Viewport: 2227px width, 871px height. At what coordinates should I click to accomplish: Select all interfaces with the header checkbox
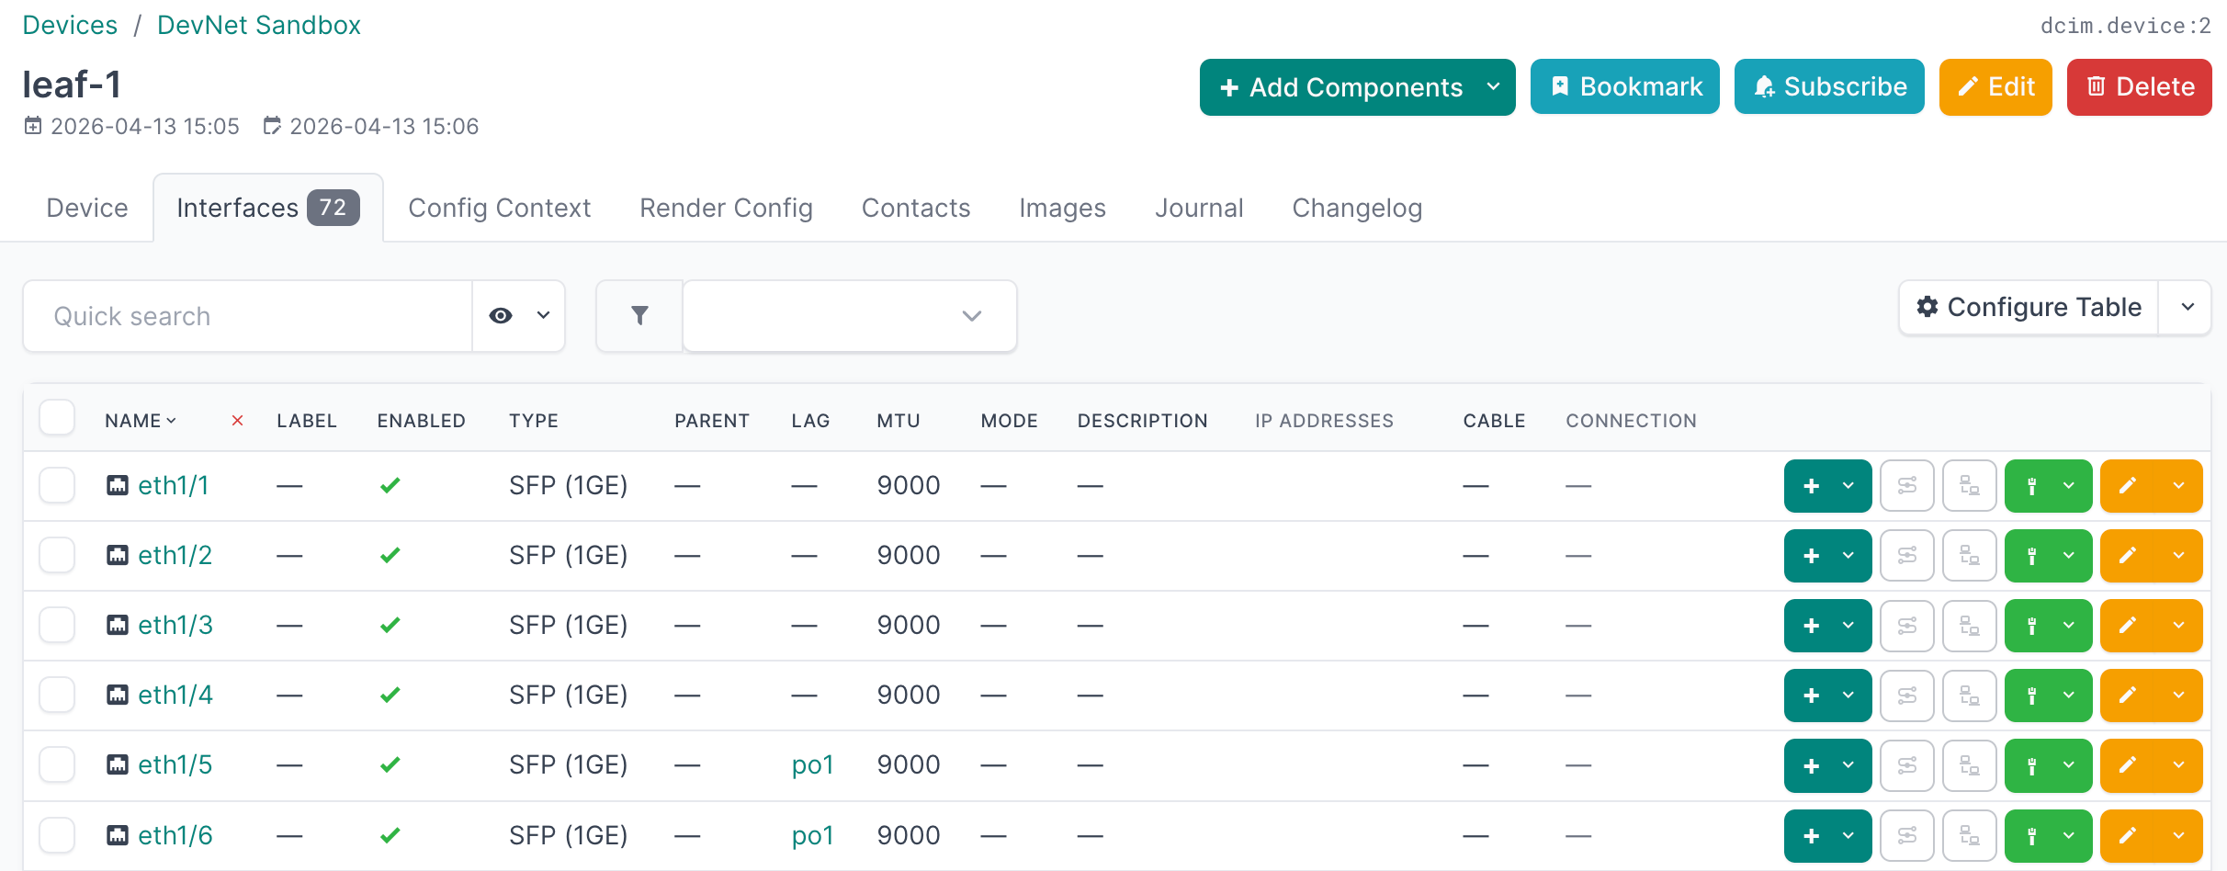coord(57,417)
